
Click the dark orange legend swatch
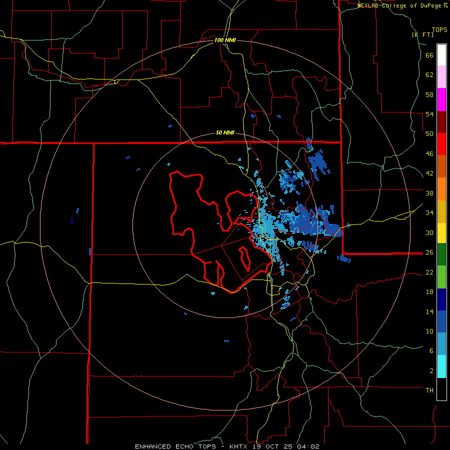pos(441,166)
